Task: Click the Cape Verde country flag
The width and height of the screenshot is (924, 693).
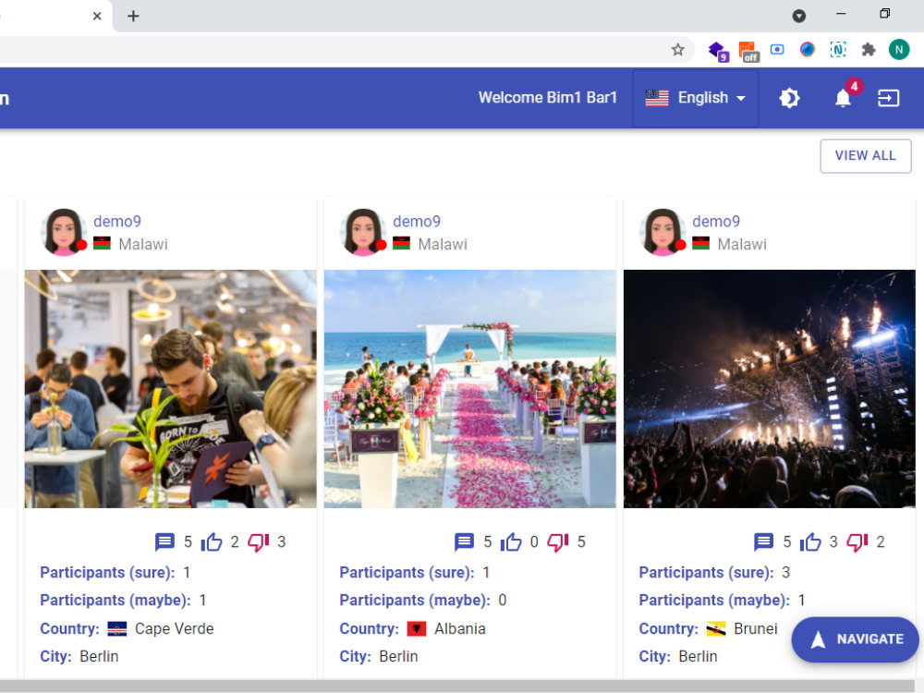Action: (x=117, y=629)
